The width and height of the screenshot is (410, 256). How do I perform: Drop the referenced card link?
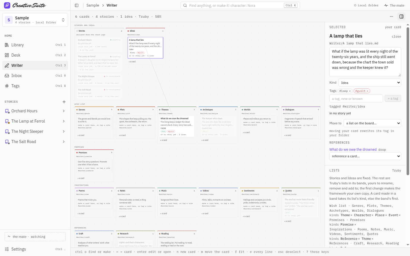point(382,150)
